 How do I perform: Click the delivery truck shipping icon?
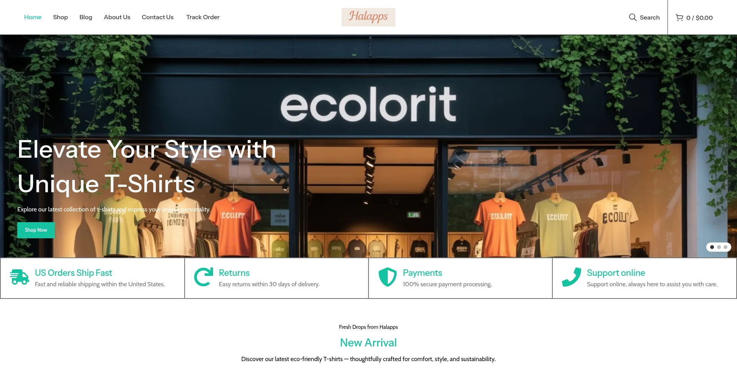(20, 277)
